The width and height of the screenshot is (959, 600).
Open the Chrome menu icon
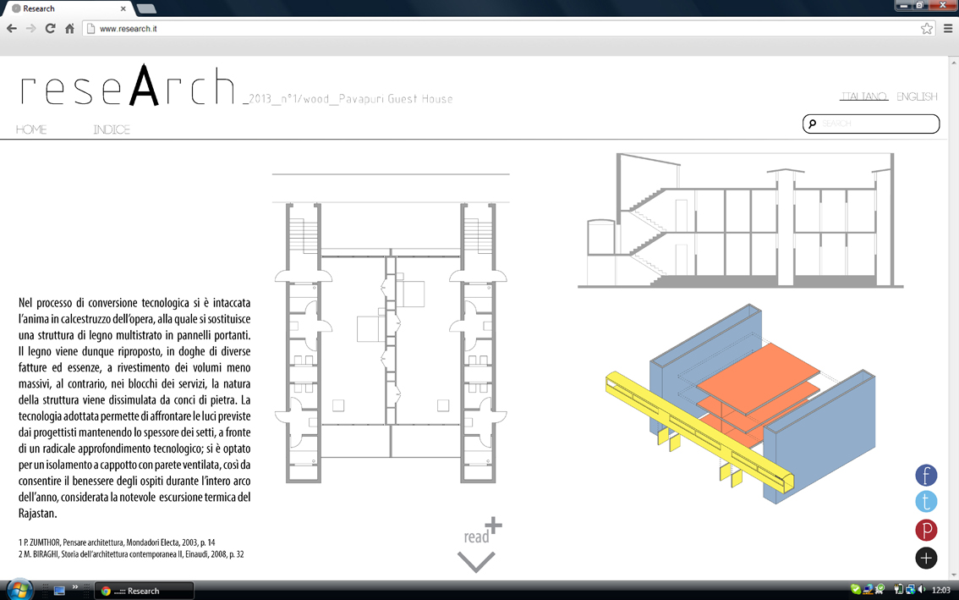(x=948, y=29)
